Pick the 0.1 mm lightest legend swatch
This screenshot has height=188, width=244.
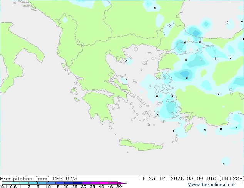click(7, 183)
